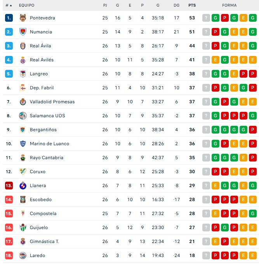Click the FORMA column header

click(x=229, y=5)
